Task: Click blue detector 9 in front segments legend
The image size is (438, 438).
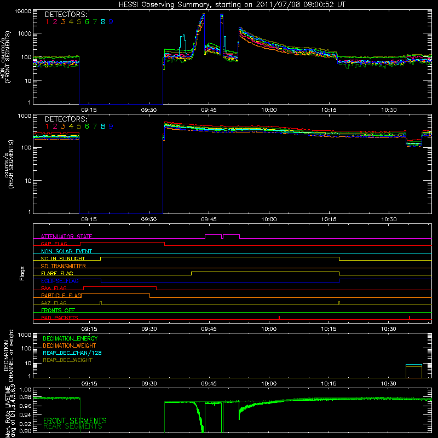Action: (x=111, y=22)
